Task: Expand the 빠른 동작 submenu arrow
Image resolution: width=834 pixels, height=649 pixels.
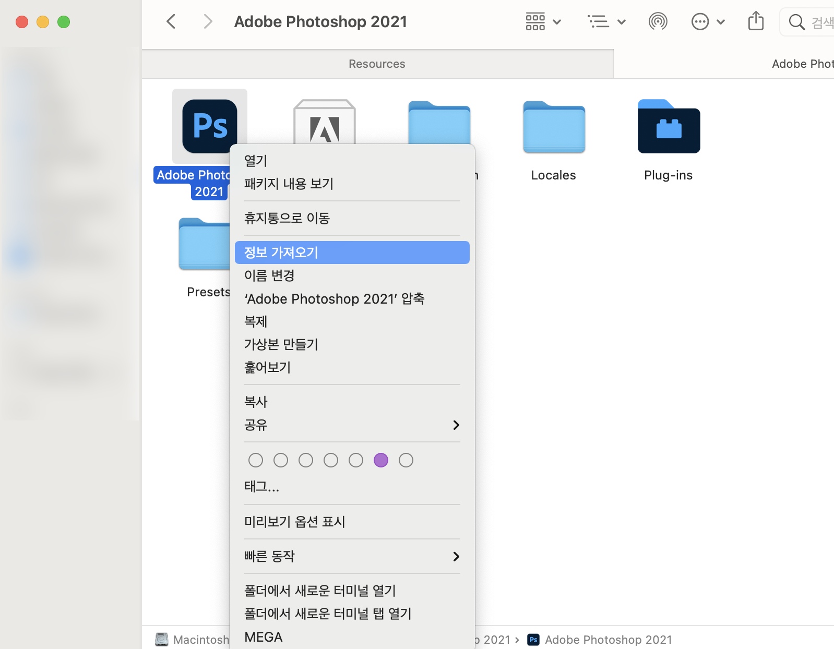Action: point(456,557)
